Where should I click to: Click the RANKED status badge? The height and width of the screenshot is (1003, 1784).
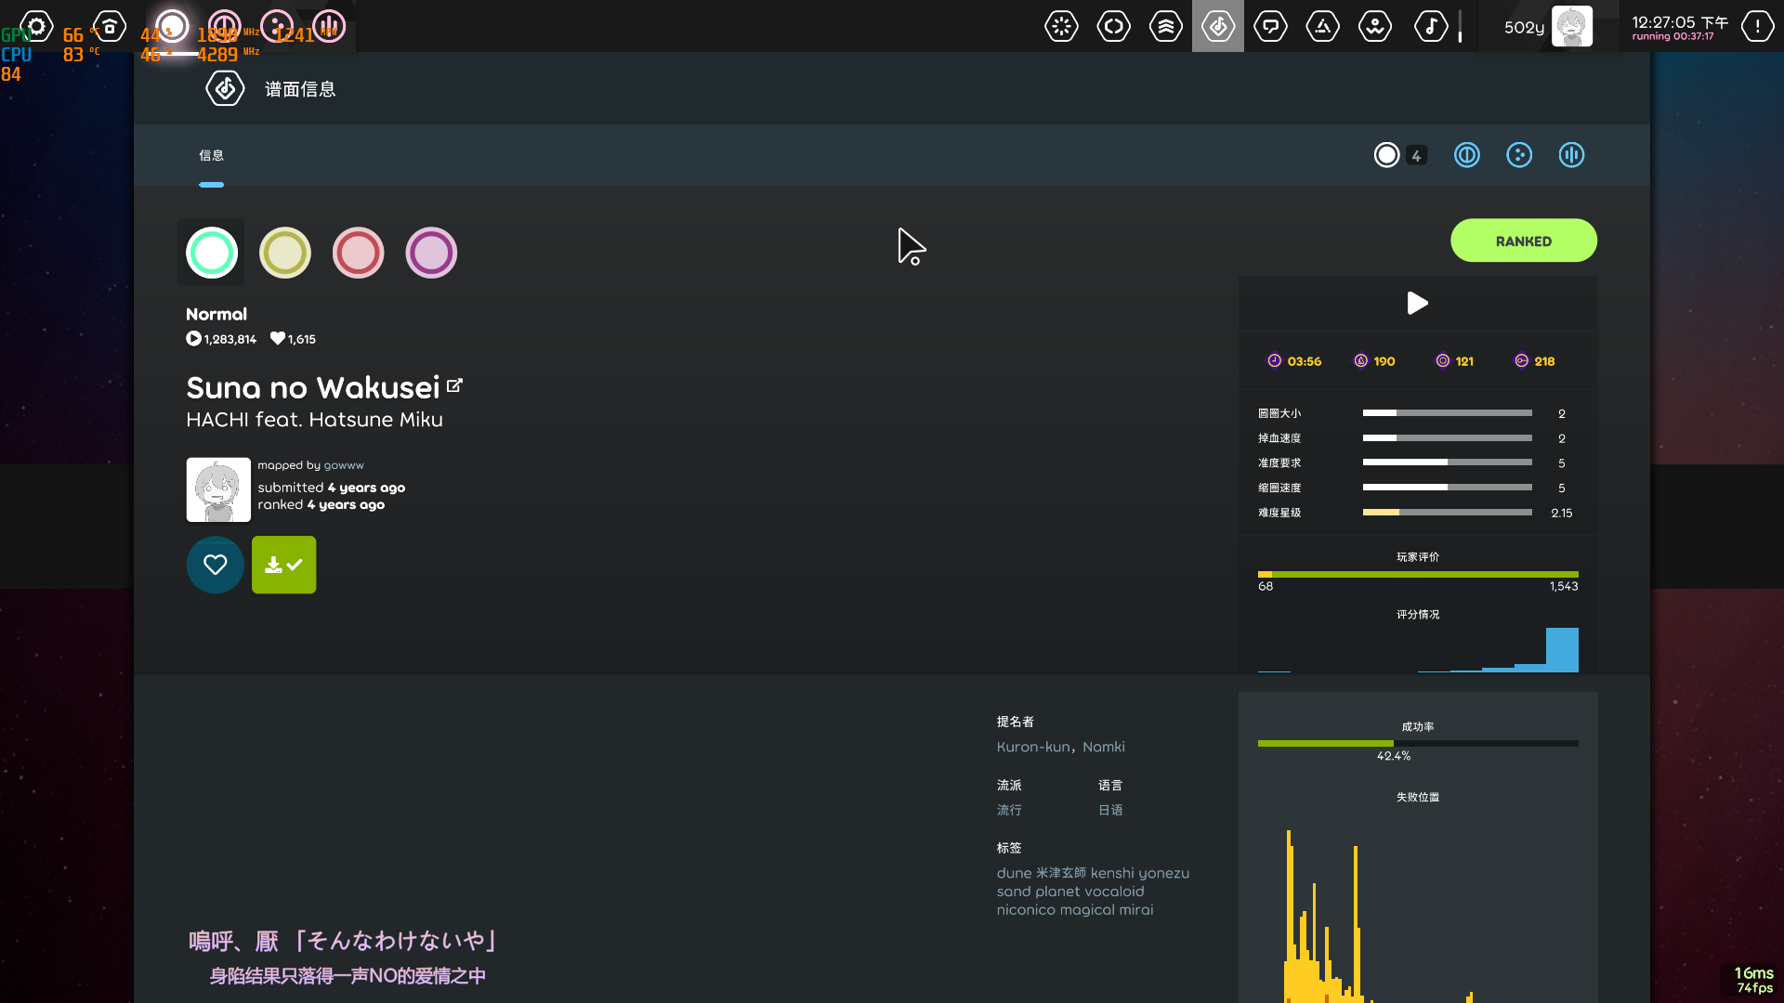point(1523,240)
